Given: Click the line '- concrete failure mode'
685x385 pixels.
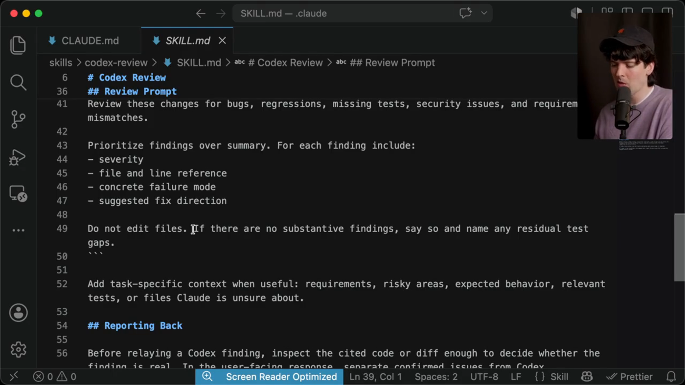Looking at the screenshot, I should point(152,187).
